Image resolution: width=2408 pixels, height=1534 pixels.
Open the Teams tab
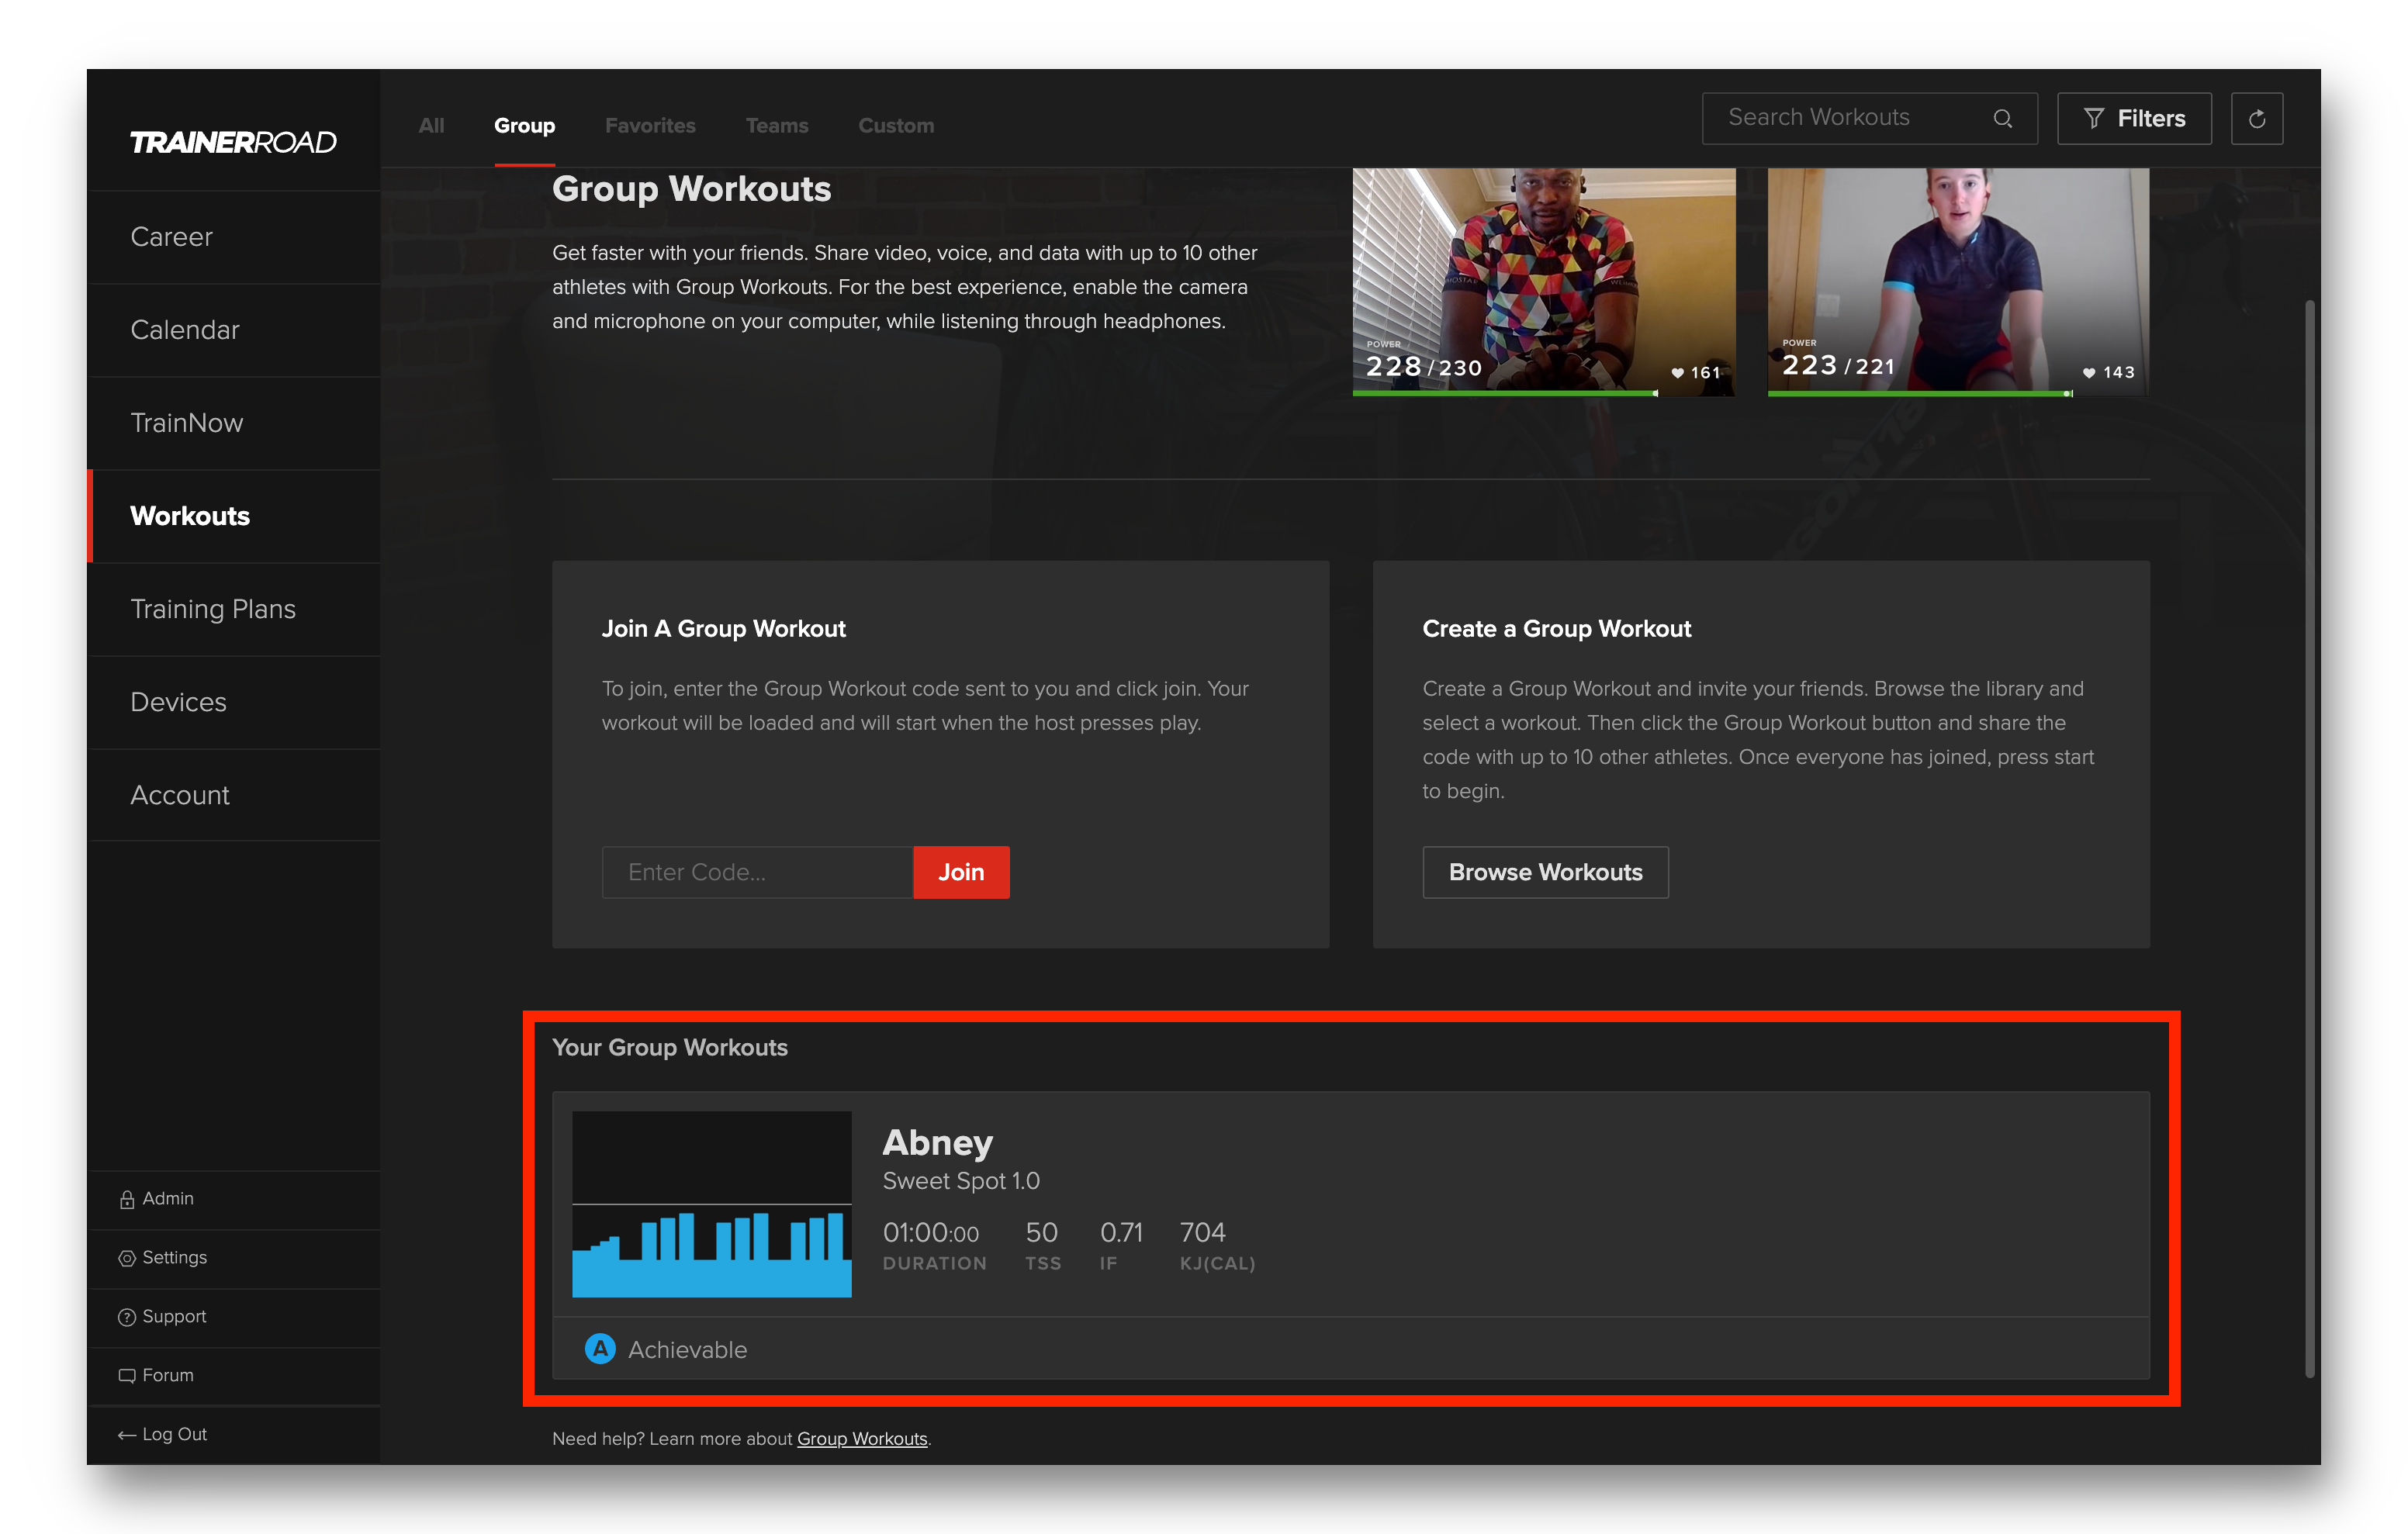777,126
